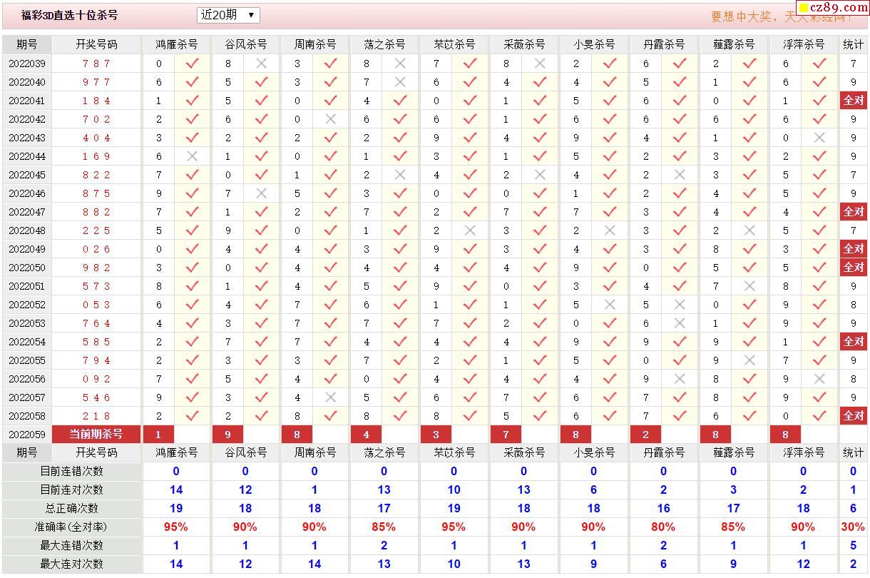The image size is (870, 578).
Task: Click the X mark for 鸿雁杀号 in row 2022044
Action: point(192,156)
